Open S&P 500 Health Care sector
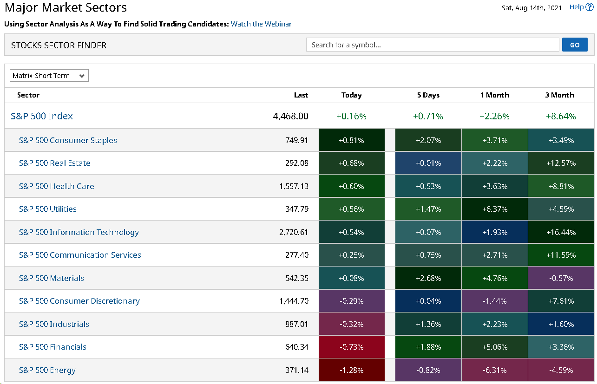Viewport: 597px width, 384px height. (57, 186)
